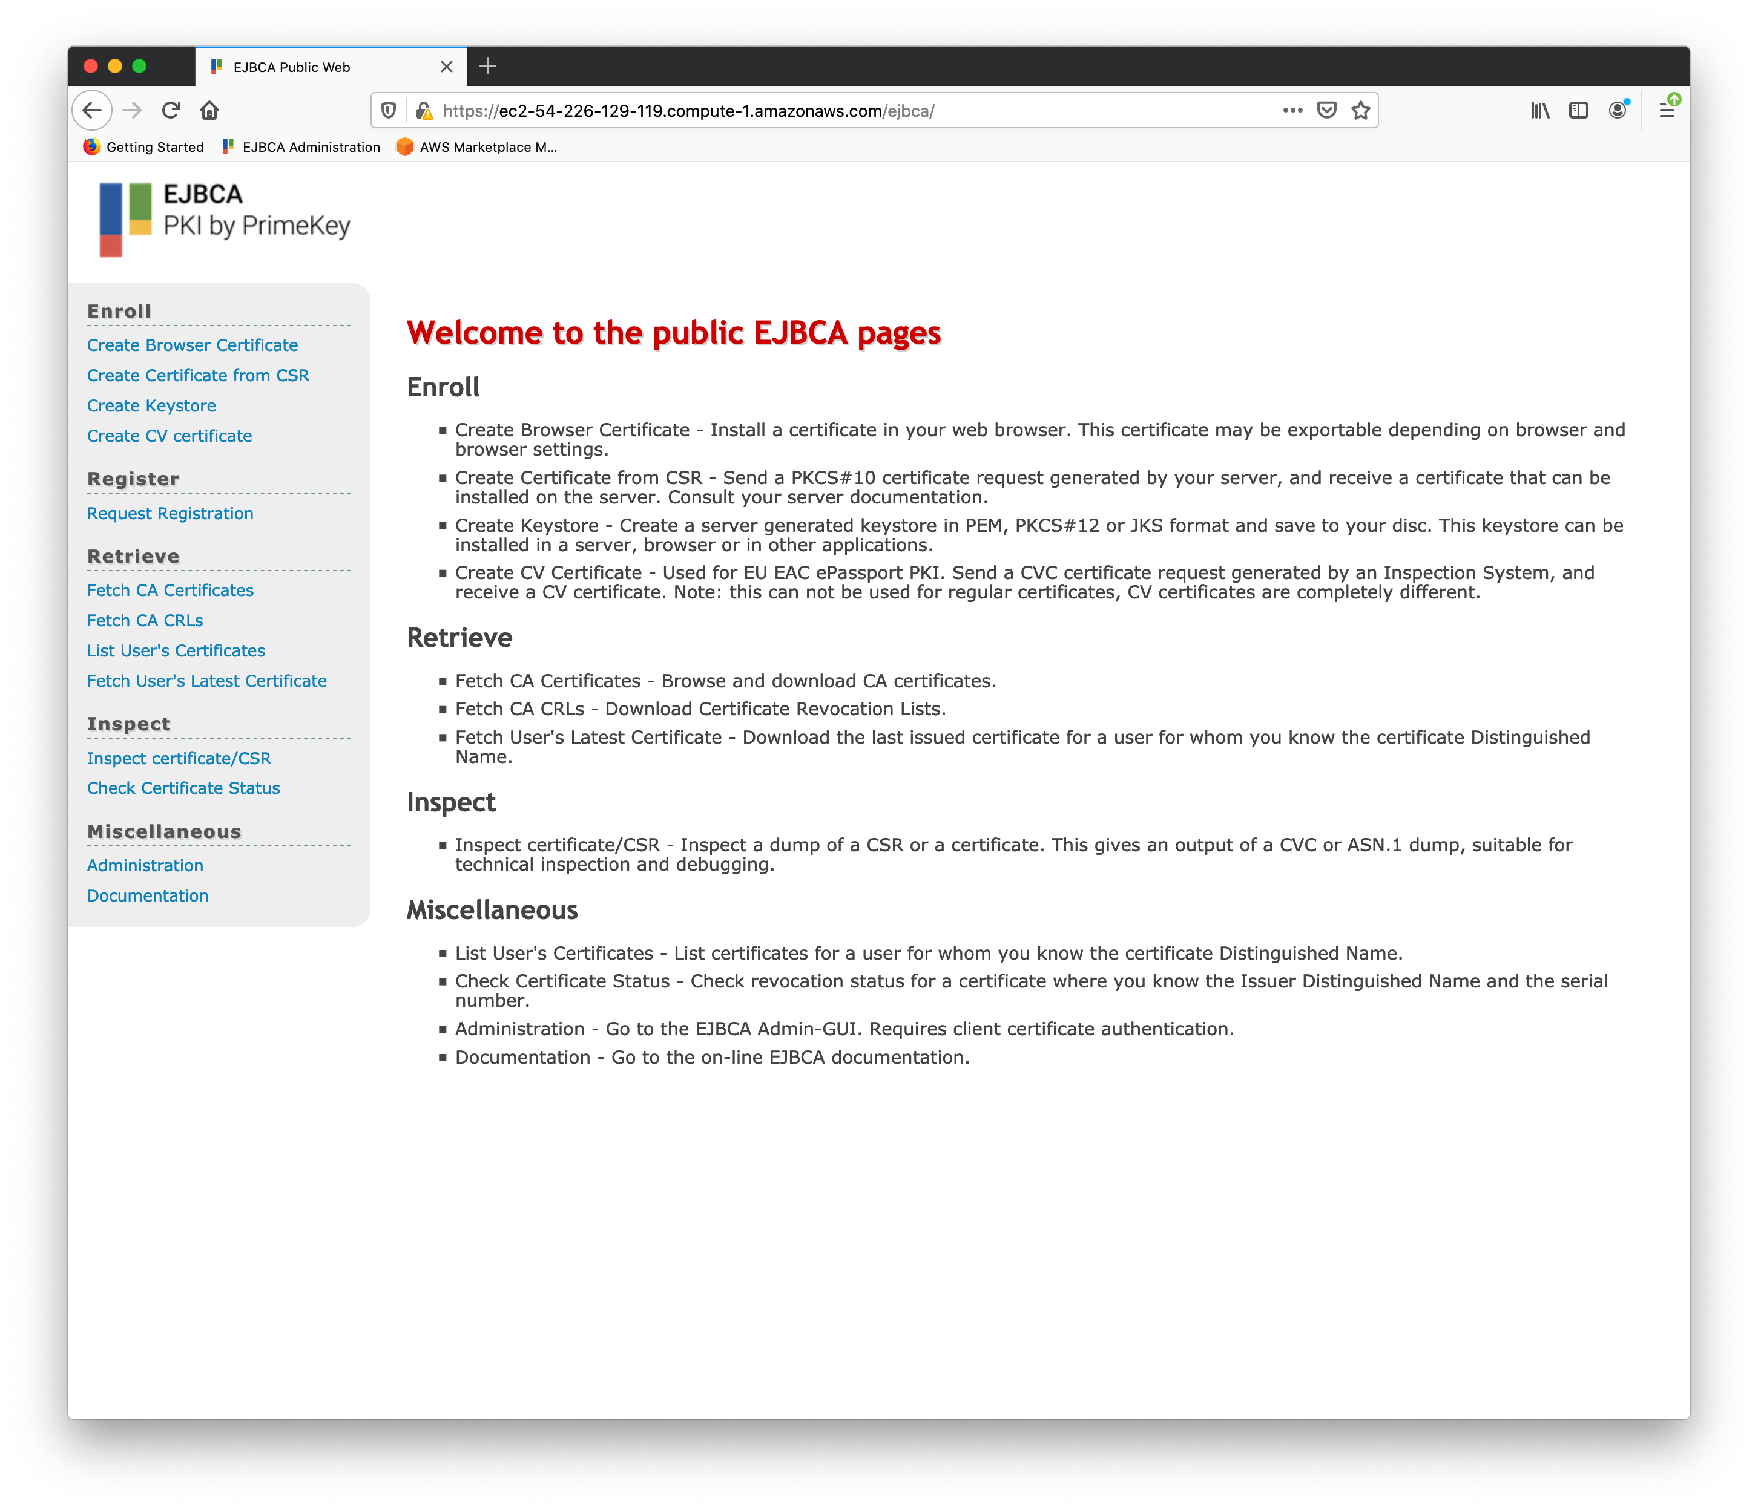The height and width of the screenshot is (1509, 1758).
Task: Reload the current page
Action: click(171, 110)
